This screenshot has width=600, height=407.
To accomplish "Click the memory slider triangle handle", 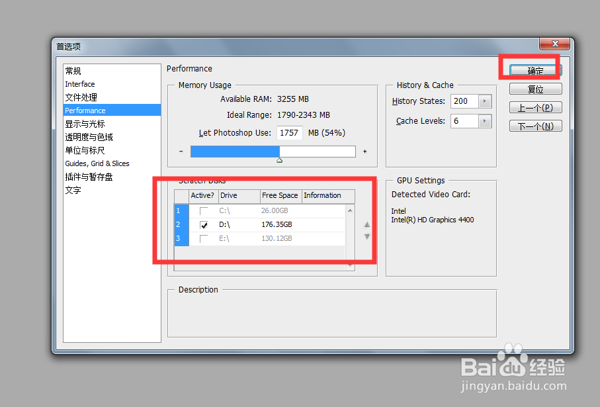I will [280, 160].
